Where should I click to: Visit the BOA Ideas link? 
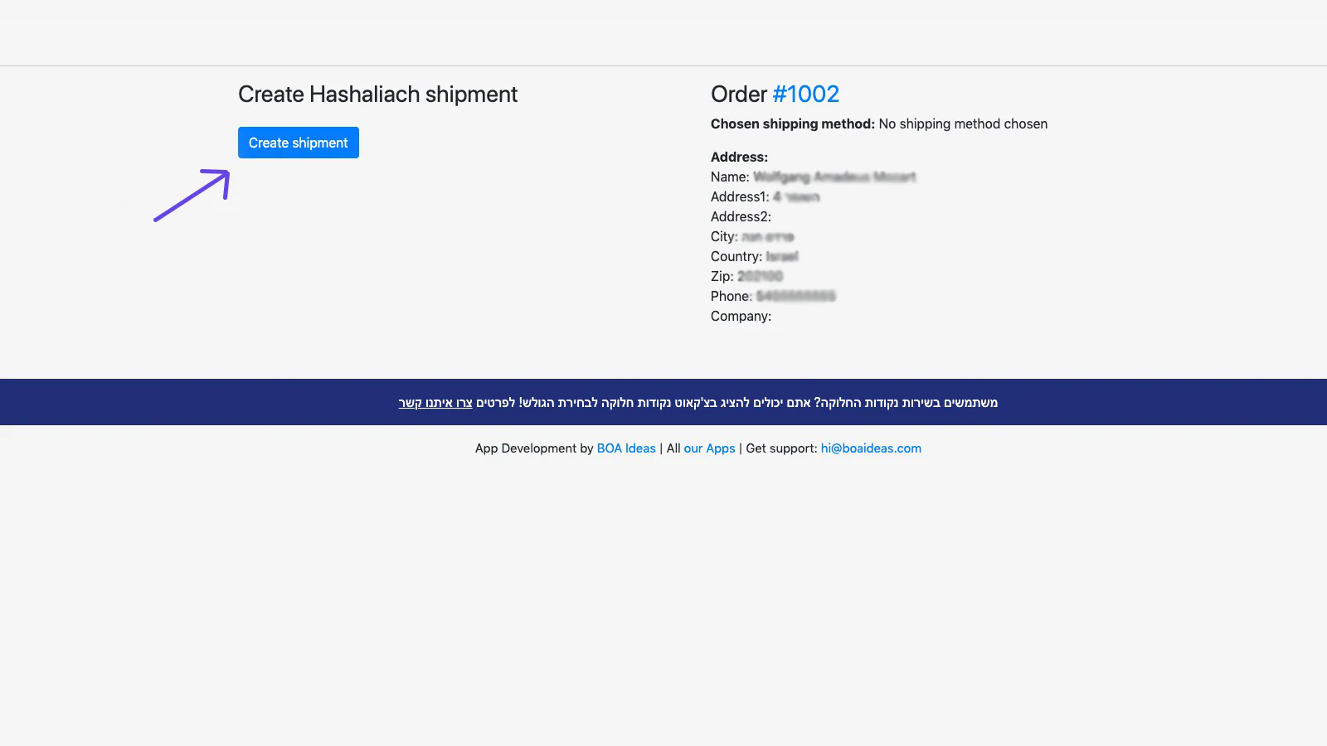[625, 448]
